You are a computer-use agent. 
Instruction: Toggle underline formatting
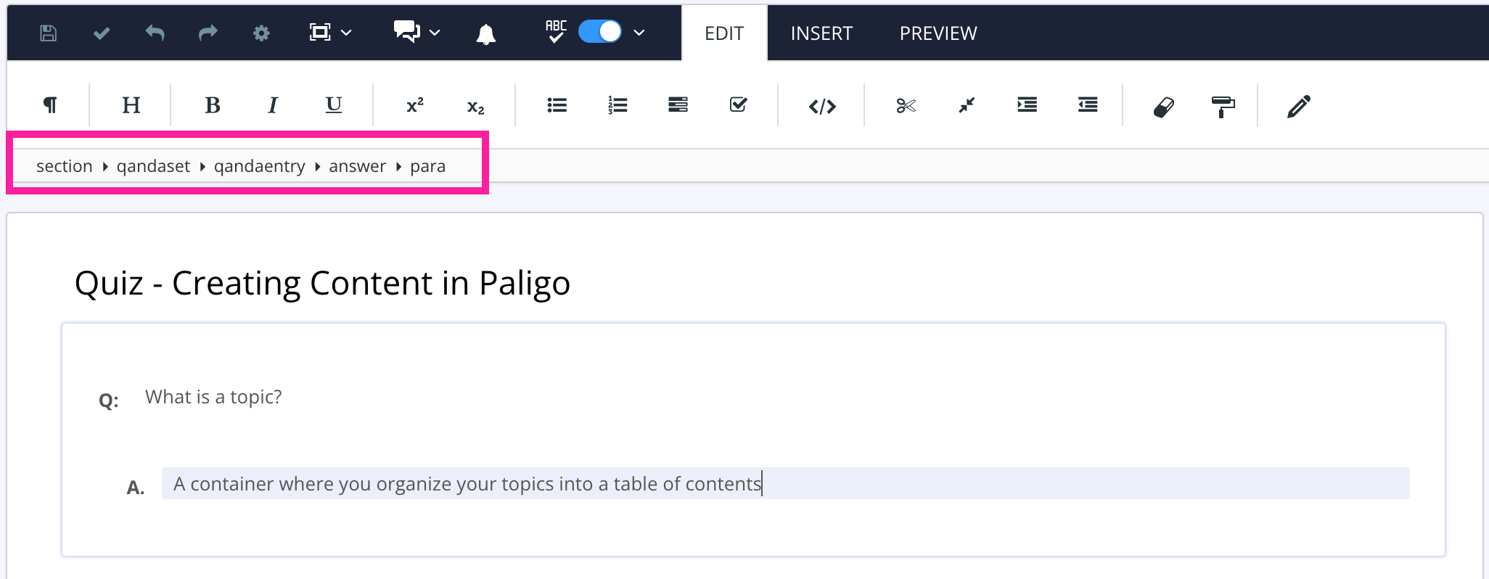[x=334, y=105]
